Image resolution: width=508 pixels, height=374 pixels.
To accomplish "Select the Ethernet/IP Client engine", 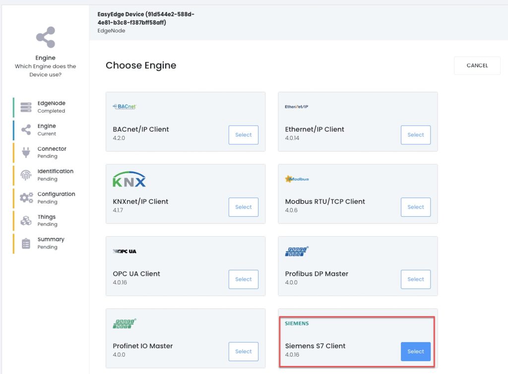I will click(416, 135).
